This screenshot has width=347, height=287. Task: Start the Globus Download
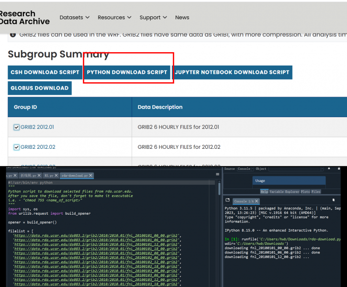(39, 88)
